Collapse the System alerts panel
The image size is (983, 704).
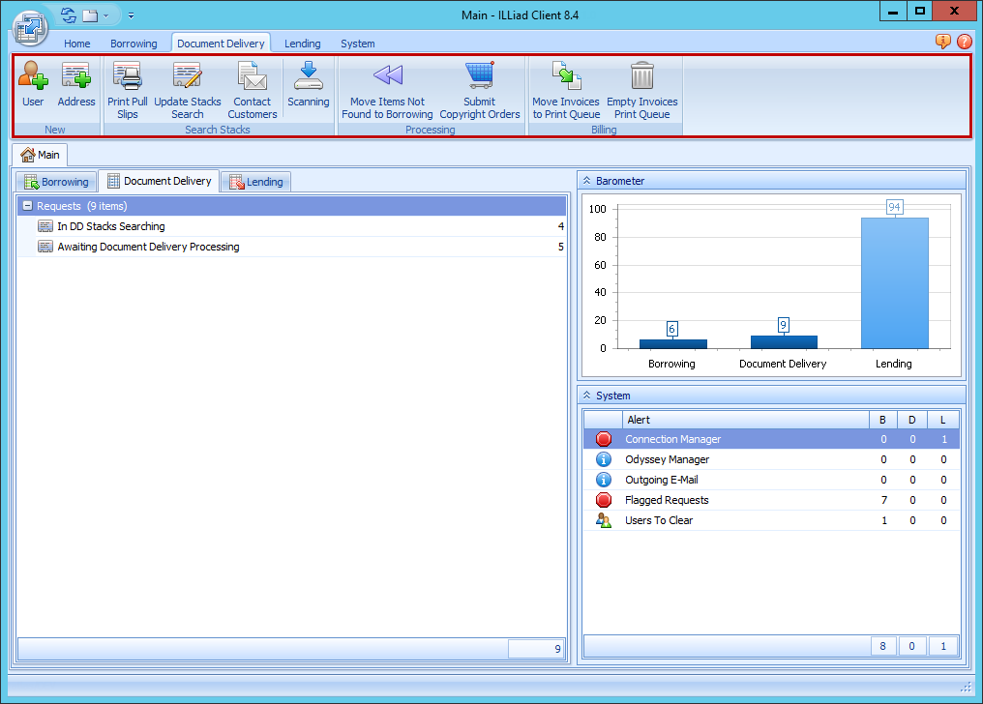(587, 395)
